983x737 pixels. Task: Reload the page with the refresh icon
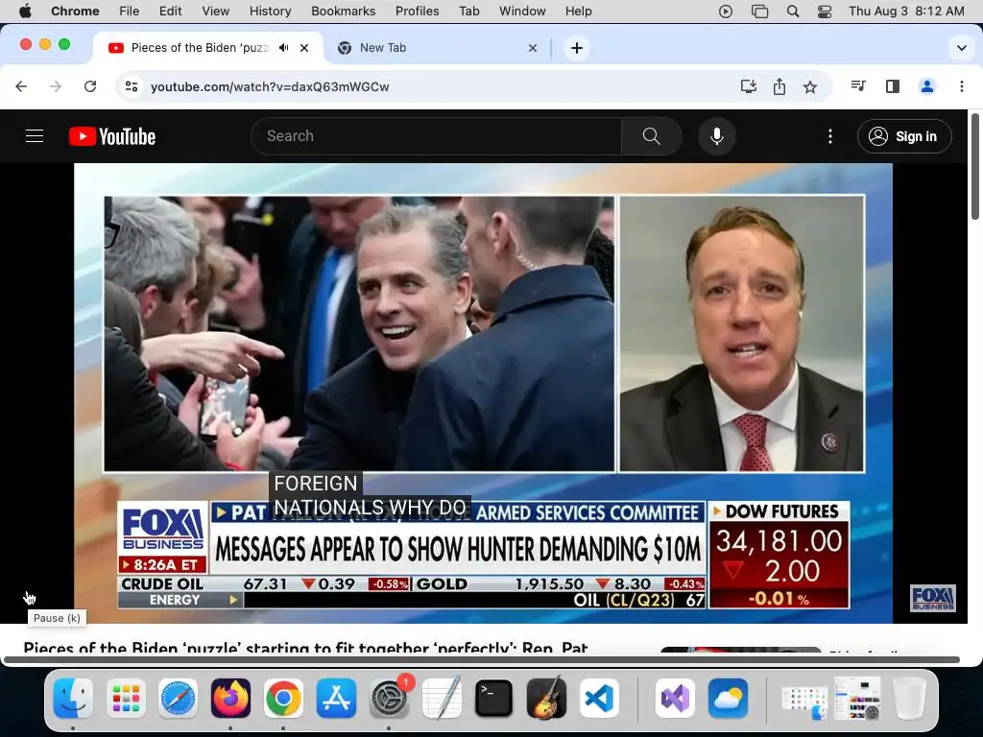tap(90, 86)
